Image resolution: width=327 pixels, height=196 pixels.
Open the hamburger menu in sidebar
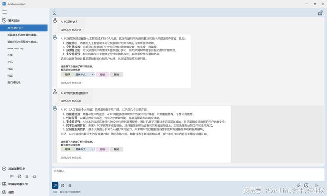pyautogui.click(x=4, y=12)
